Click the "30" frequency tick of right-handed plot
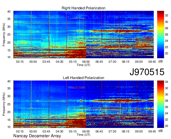171x139 pixels. [x=9, y=27]
